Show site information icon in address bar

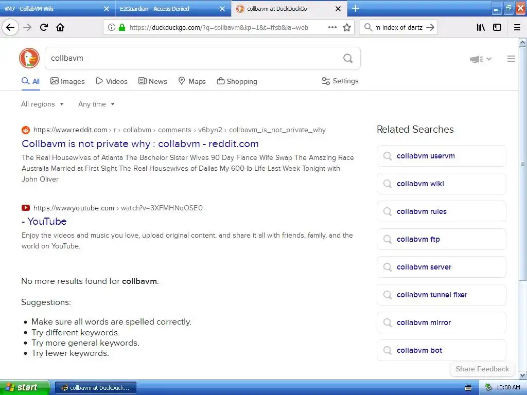point(111,27)
